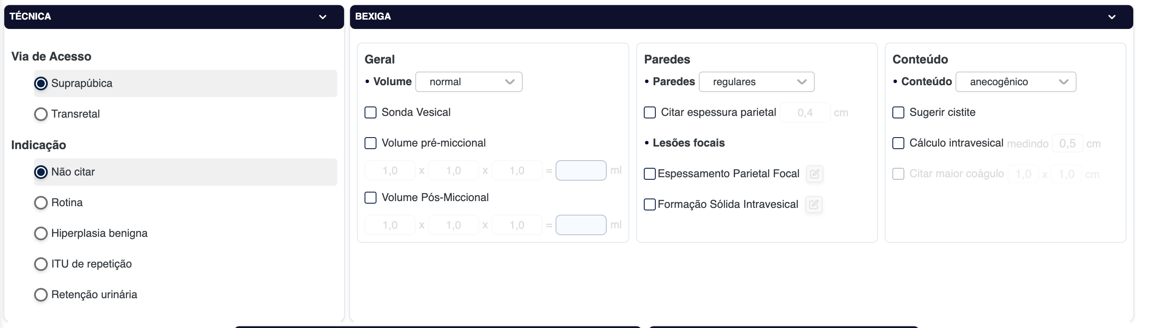The image size is (1158, 328).
Task: Select Transretal access route
Action: [41, 114]
